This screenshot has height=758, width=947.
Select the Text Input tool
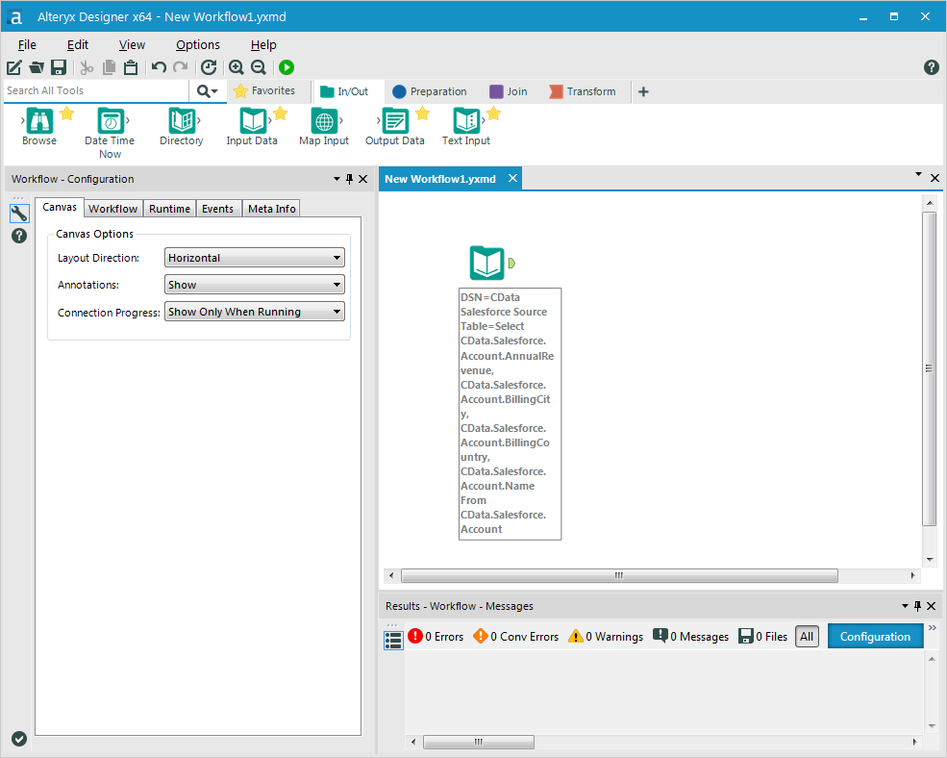(466, 126)
